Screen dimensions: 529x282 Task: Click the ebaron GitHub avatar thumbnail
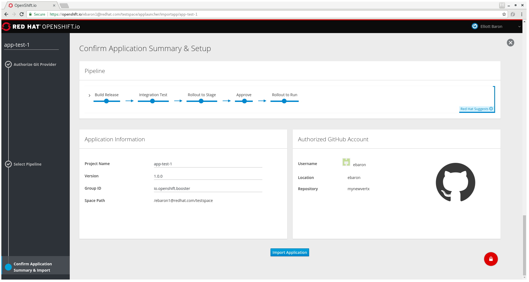click(346, 162)
